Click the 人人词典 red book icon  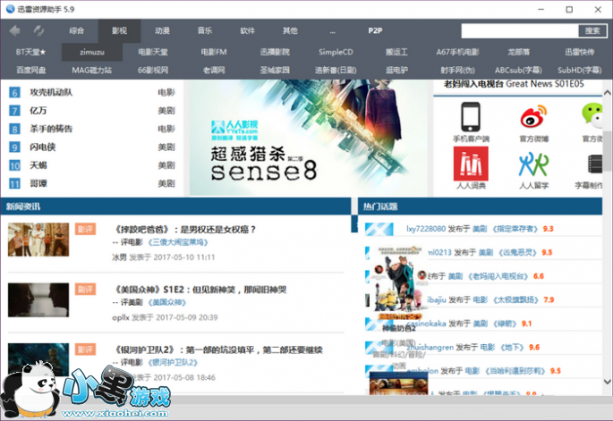click(x=471, y=164)
